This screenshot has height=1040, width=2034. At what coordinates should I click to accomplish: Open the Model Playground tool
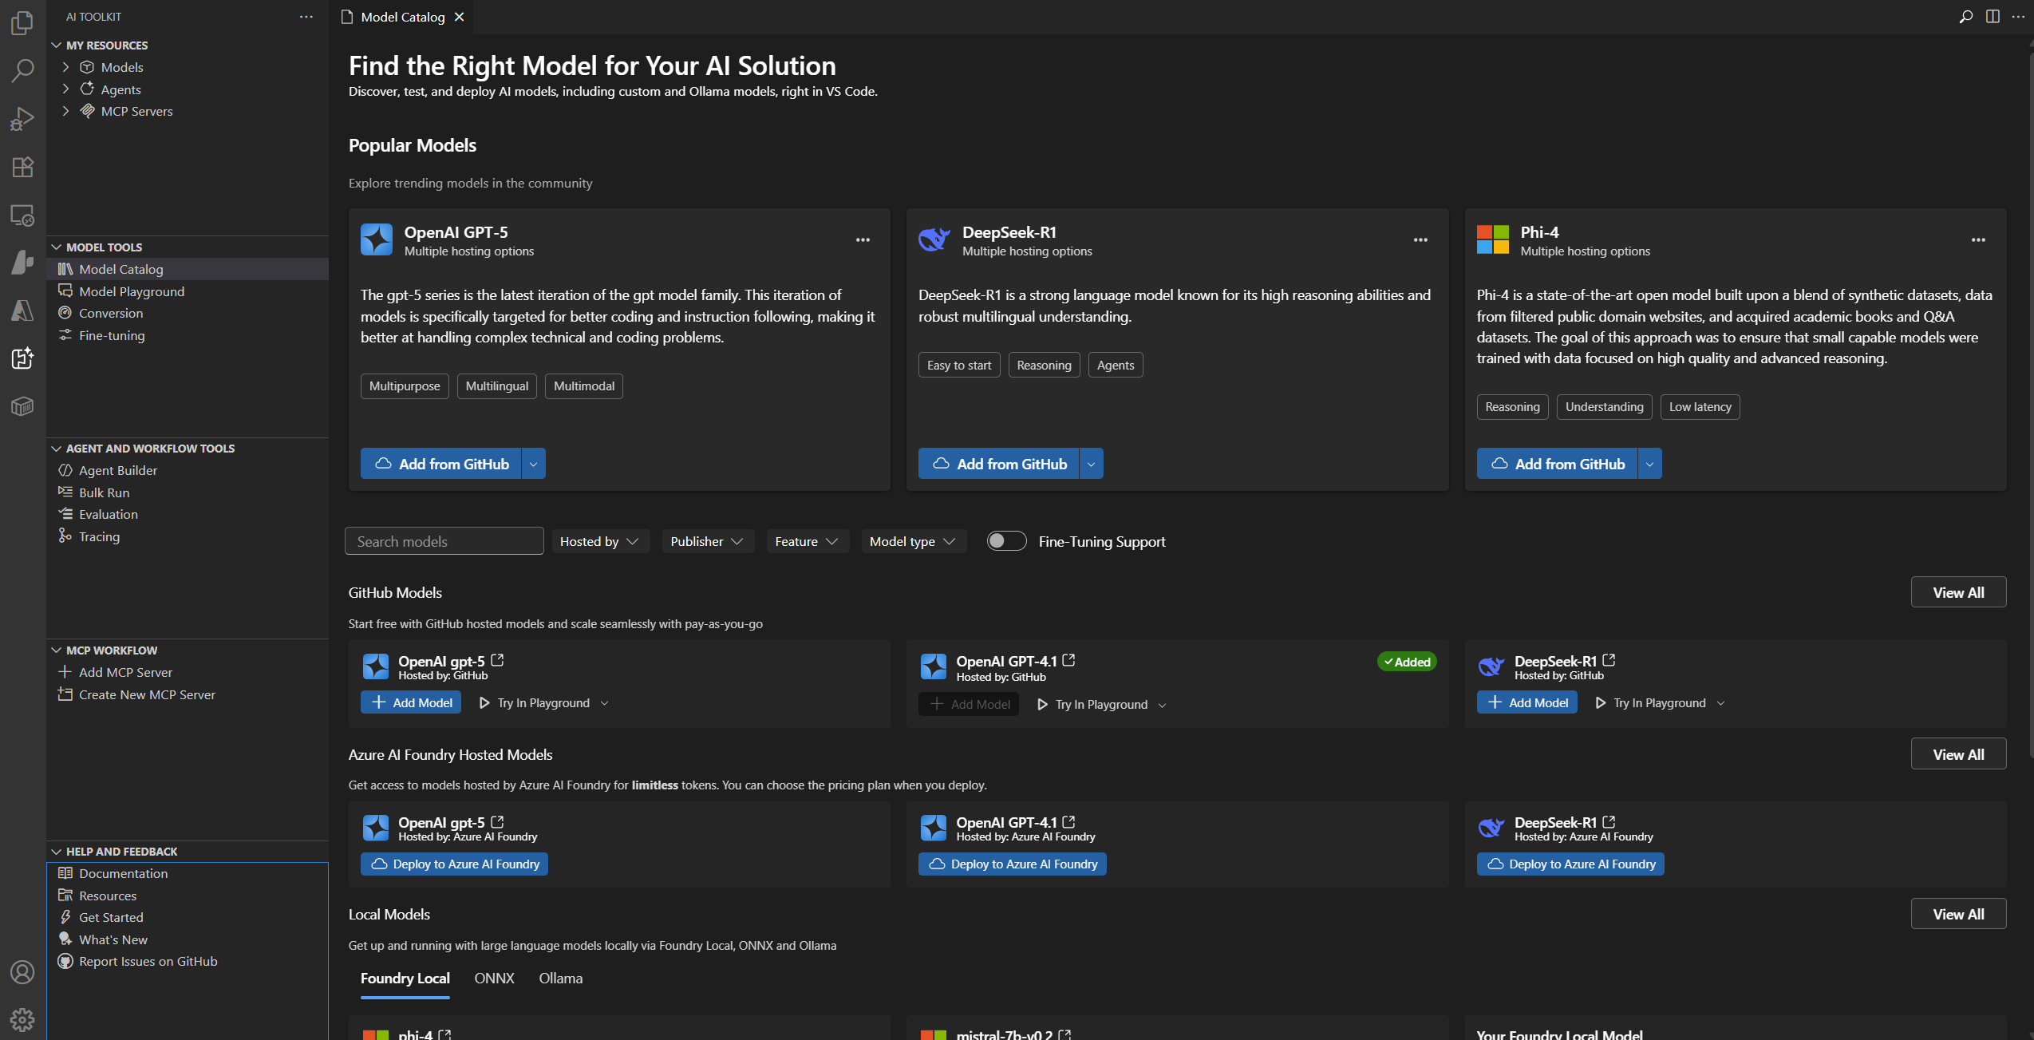click(x=130, y=291)
